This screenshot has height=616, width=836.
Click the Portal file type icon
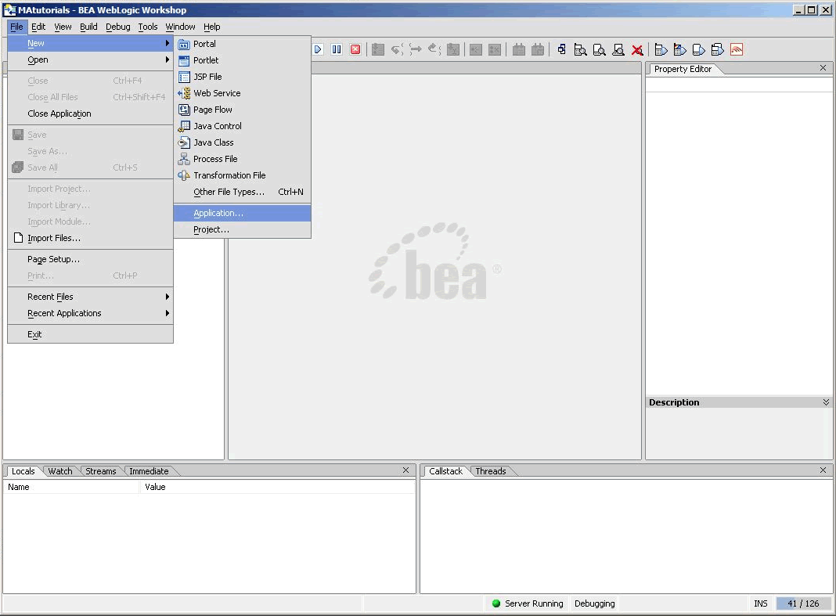click(184, 45)
